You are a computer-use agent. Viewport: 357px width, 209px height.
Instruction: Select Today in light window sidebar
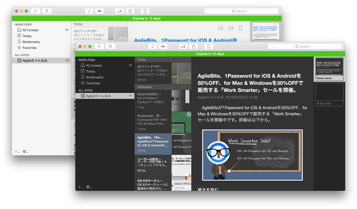(41, 36)
